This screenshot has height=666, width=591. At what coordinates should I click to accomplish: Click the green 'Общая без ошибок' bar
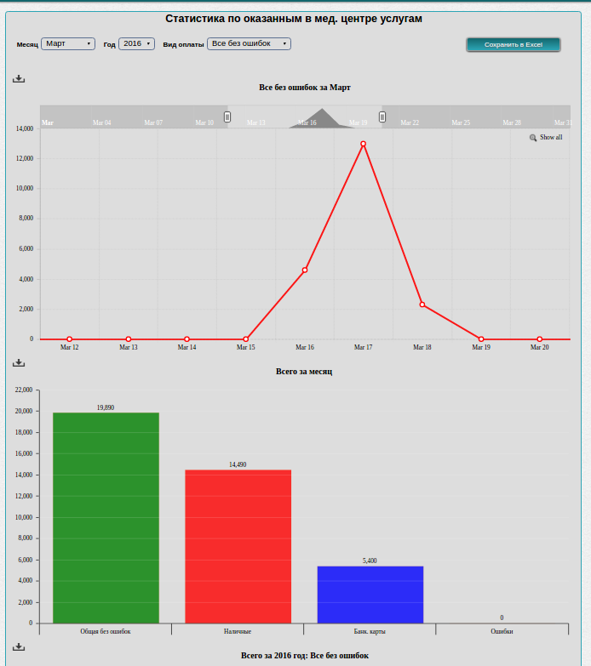[106, 517]
